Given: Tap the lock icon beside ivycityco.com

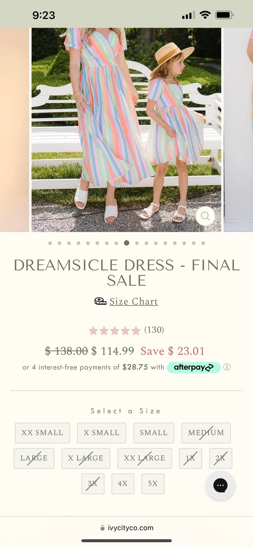Looking at the screenshot, I should 103,528.
